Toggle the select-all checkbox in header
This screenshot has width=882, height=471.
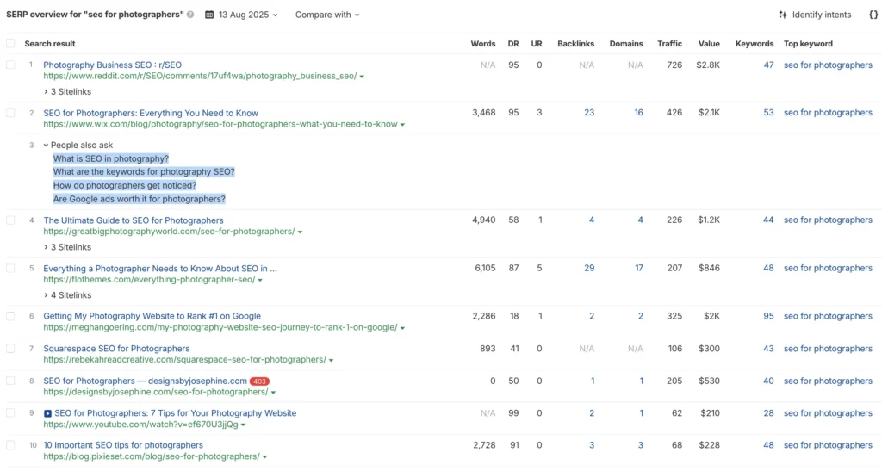click(10, 43)
